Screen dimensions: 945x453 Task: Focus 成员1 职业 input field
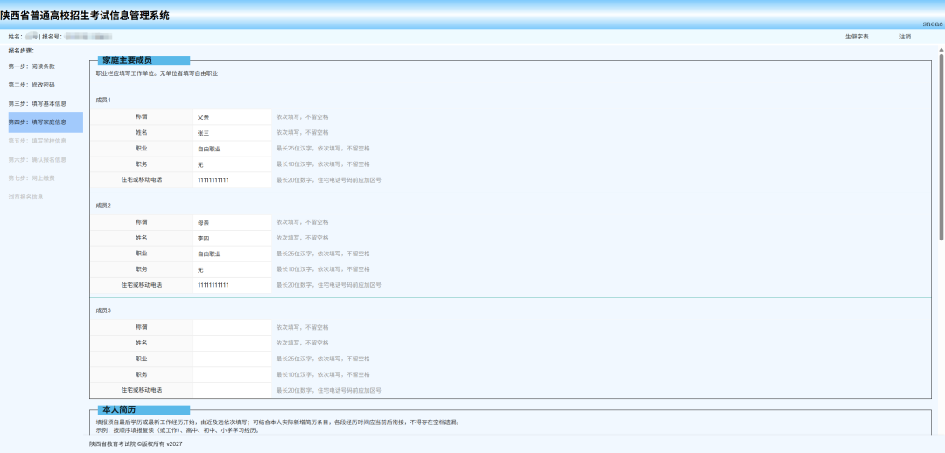tap(232, 148)
